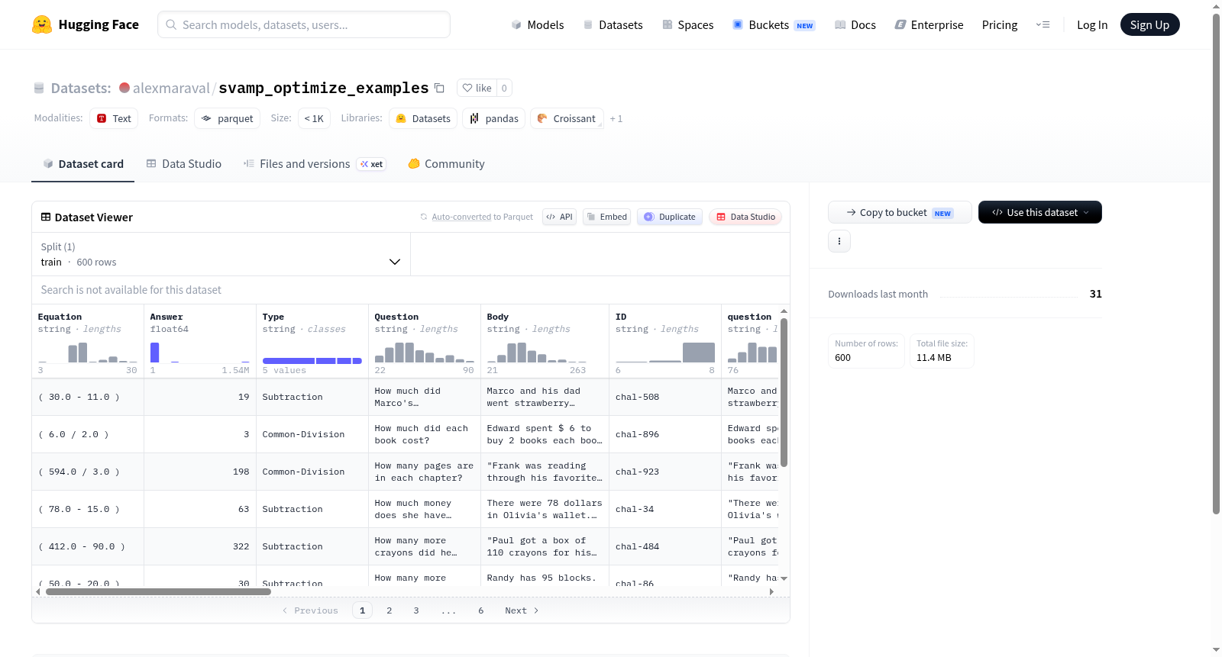Click the alexmaraval user avatar
Screen dimensions: 1222x657
click(124, 88)
